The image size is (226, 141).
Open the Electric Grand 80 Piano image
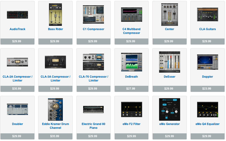pos(93,109)
